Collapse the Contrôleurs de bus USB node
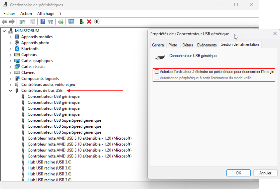280x189 pixels. pyautogui.click(x=11, y=91)
